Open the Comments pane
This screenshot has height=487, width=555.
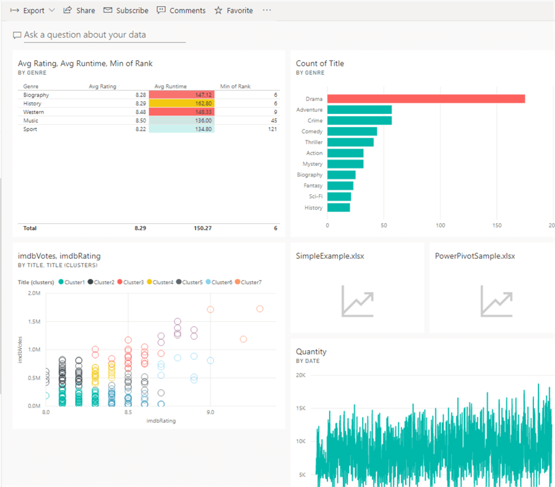click(181, 10)
